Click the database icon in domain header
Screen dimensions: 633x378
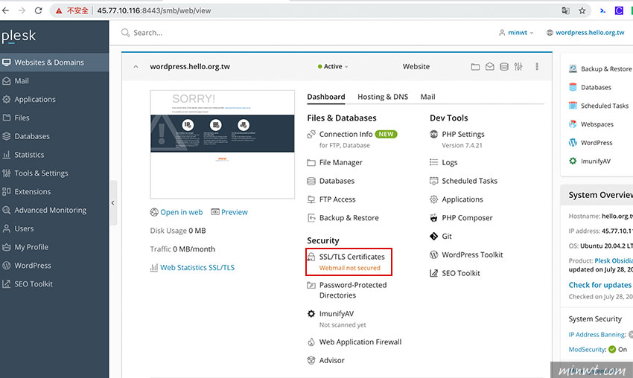[504, 66]
